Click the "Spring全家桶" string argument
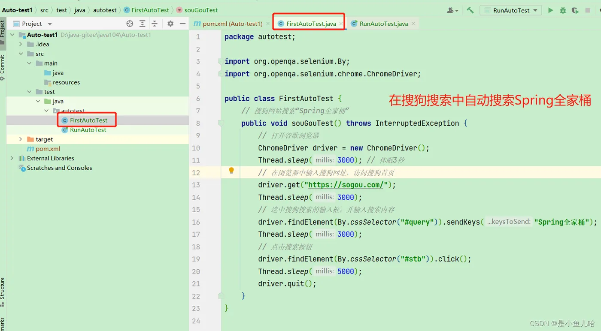This screenshot has height=331, width=601. point(562,222)
